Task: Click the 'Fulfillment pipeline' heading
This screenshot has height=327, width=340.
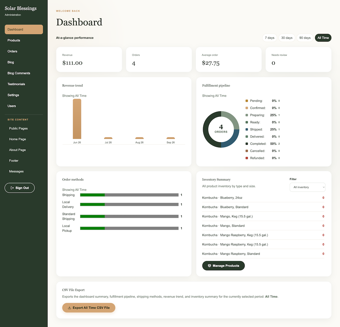Action: pyautogui.click(x=216, y=85)
